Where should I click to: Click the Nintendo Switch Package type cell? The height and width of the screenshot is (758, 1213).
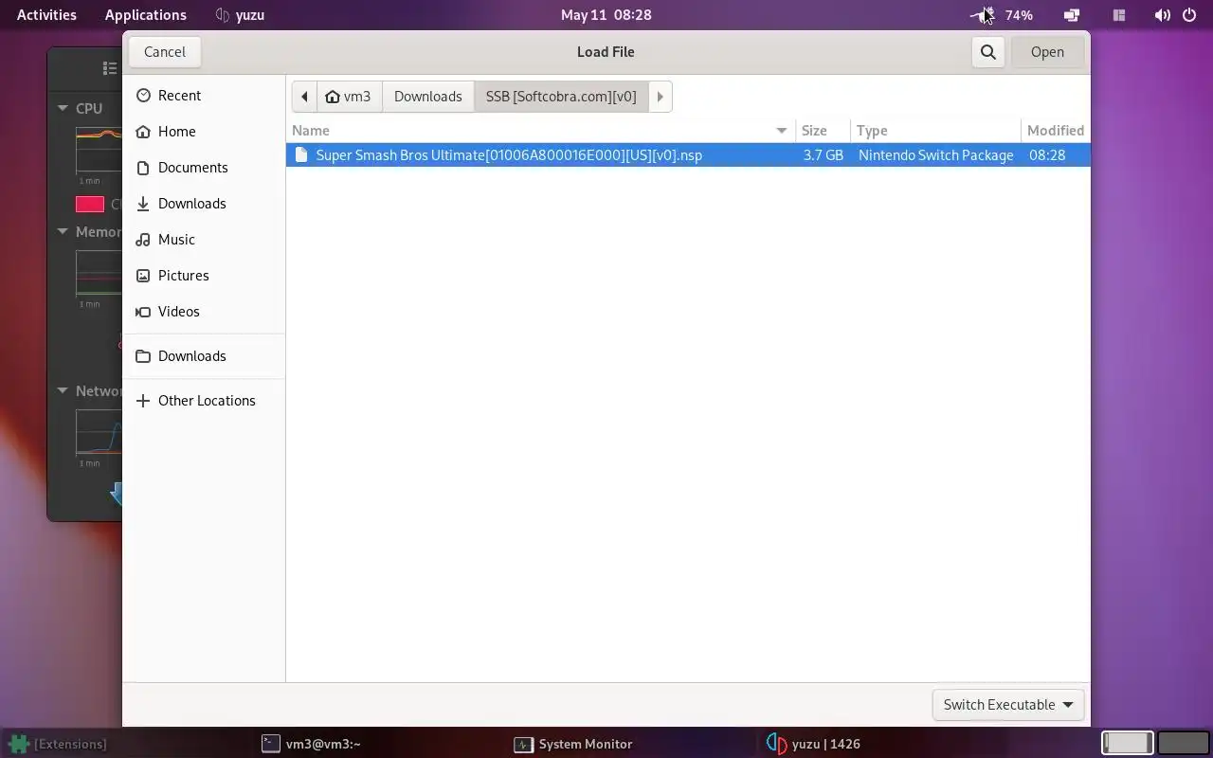935,155
